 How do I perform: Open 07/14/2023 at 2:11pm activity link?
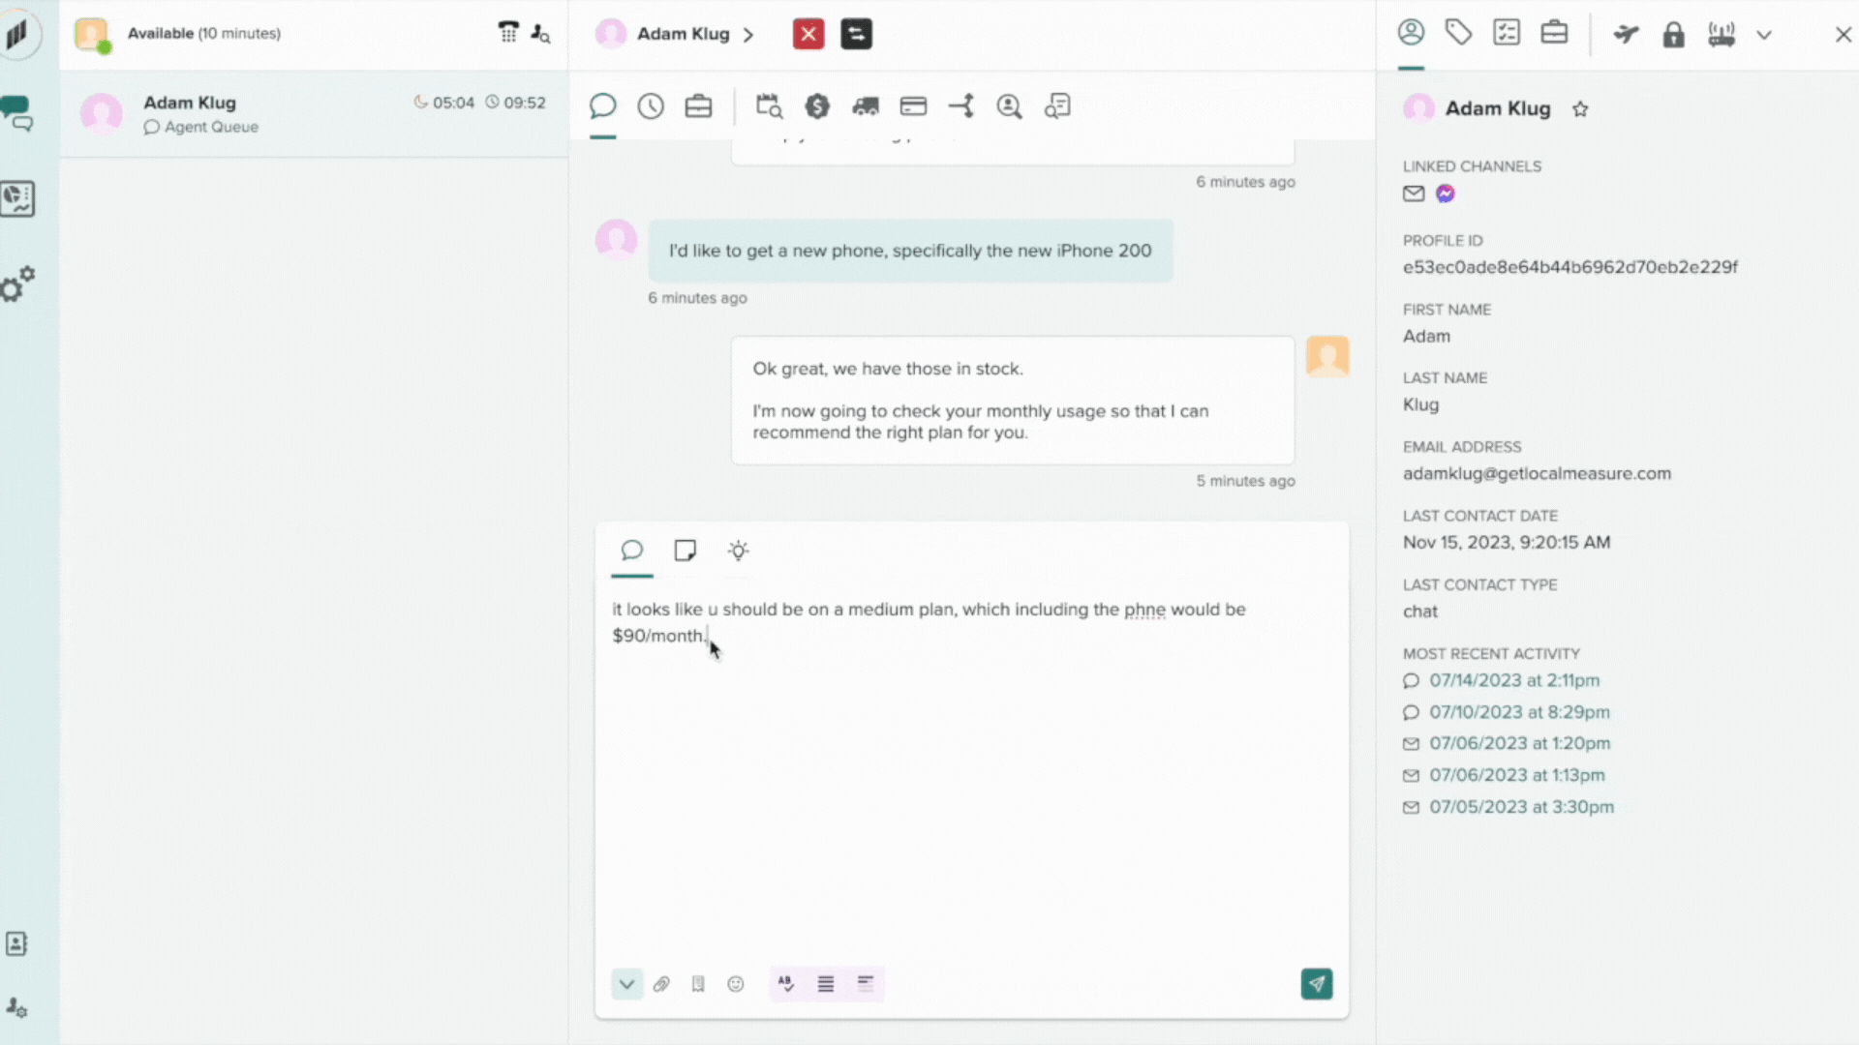click(1514, 680)
